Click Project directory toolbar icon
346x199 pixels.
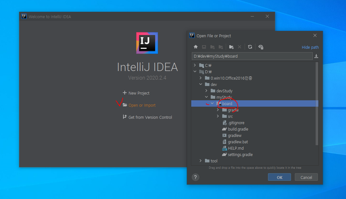(x=212, y=47)
